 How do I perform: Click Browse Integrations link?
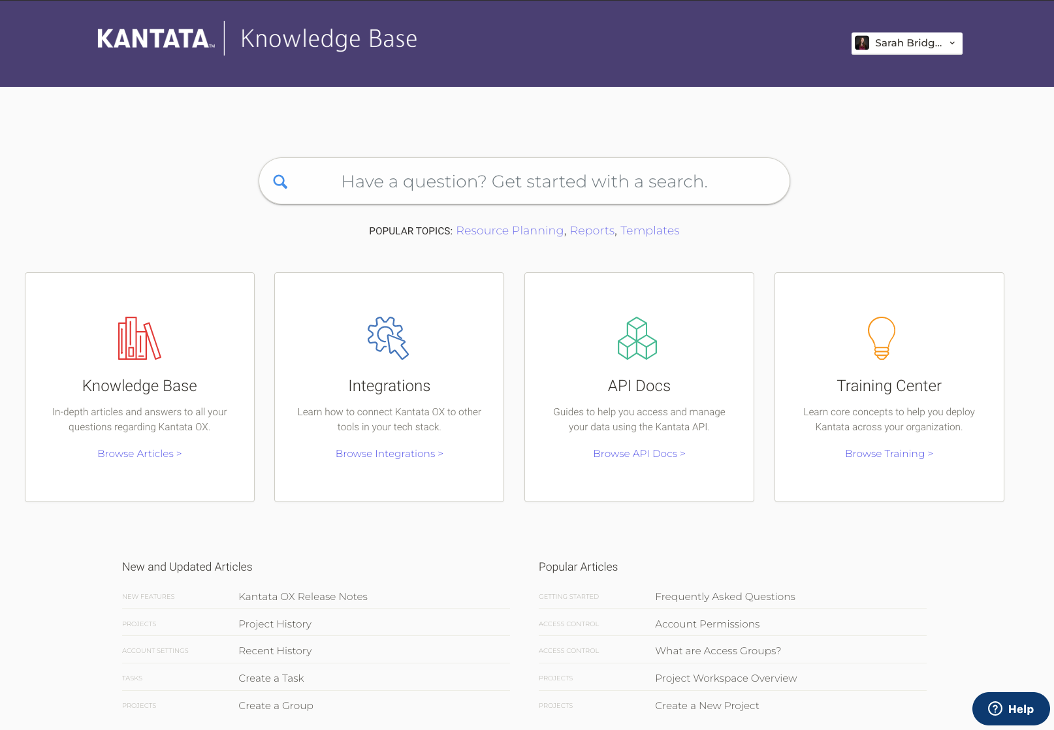point(389,453)
